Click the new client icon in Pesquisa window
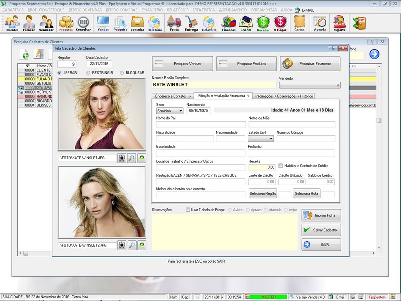 click(x=24, y=54)
